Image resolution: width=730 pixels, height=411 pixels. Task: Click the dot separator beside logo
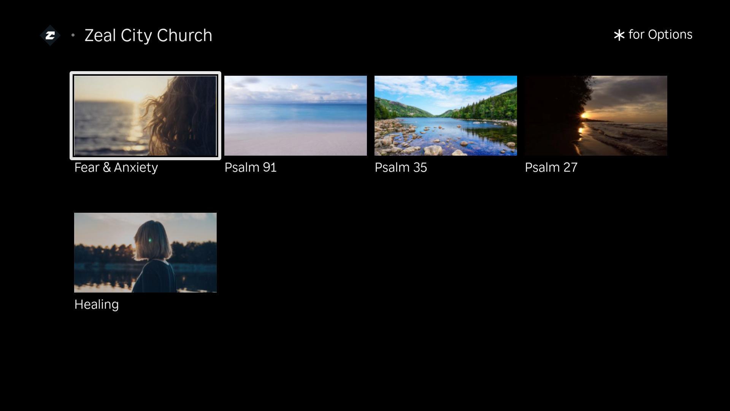coord(73,35)
